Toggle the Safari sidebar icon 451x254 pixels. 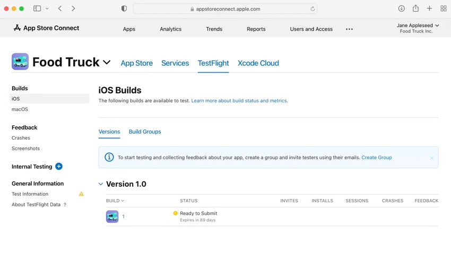(37, 8)
